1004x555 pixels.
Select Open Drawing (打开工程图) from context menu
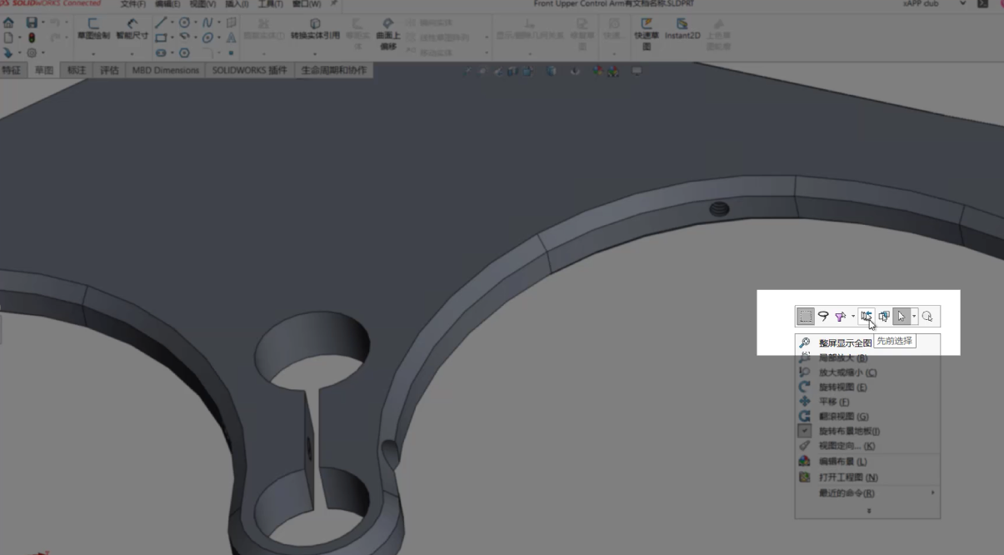[x=847, y=477]
